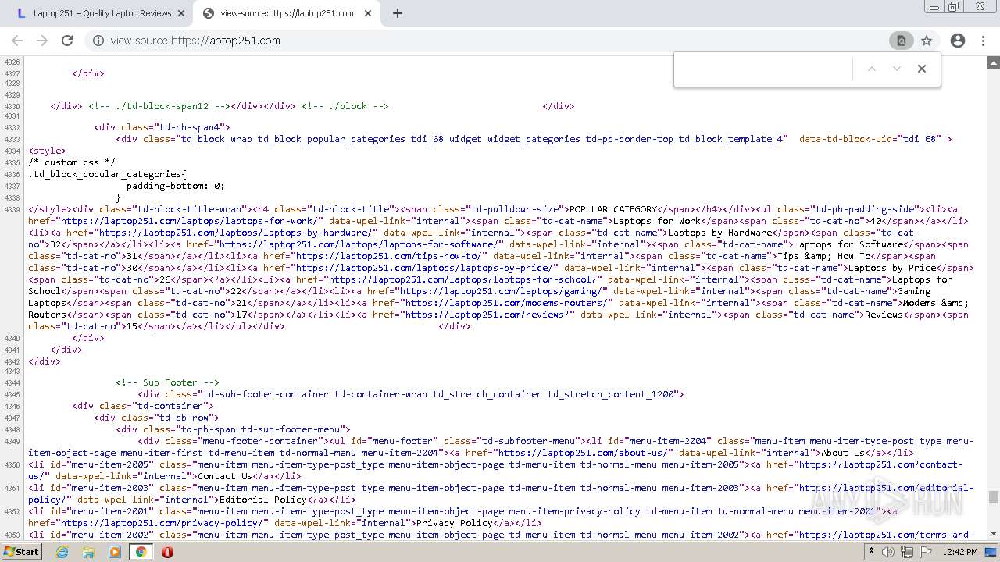The height and width of the screenshot is (562, 1000).
Task: Click the "Contact Us" text in source
Action: [x=225, y=476]
